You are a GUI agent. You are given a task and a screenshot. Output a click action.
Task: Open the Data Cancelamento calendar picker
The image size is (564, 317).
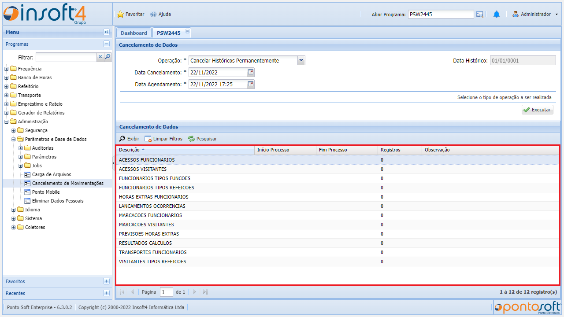(251, 72)
